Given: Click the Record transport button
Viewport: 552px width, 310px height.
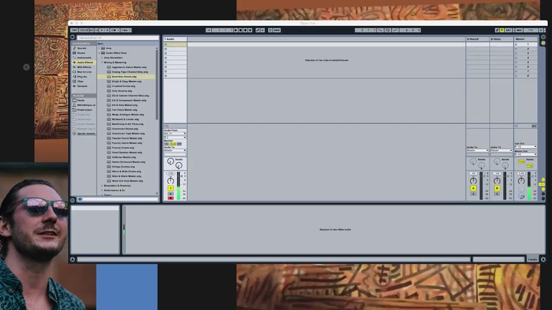Looking at the screenshot, I should pyautogui.click(x=245, y=30).
